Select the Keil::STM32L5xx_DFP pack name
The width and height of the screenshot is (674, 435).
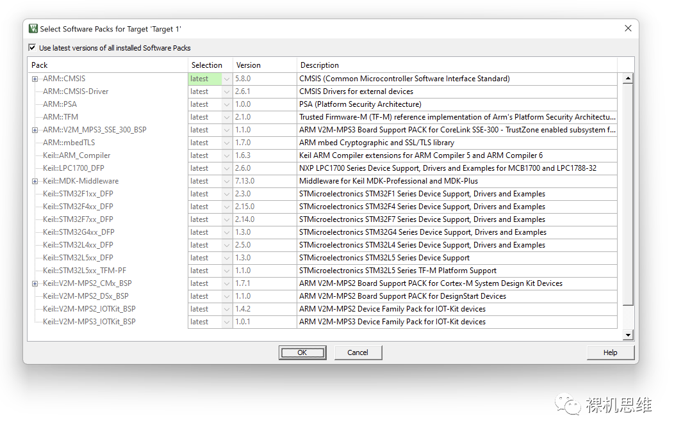pyautogui.click(x=78, y=258)
